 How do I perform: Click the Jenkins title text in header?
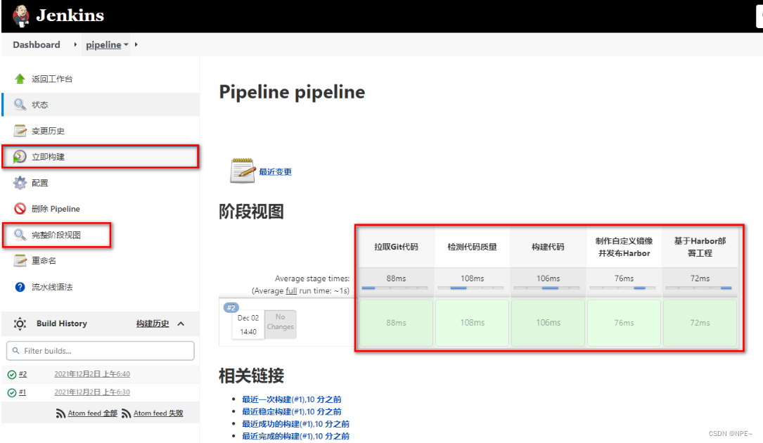pos(70,15)
